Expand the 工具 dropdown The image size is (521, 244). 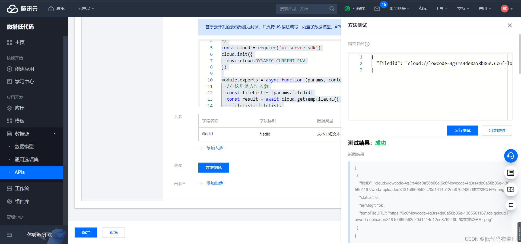tap(441, 9)
